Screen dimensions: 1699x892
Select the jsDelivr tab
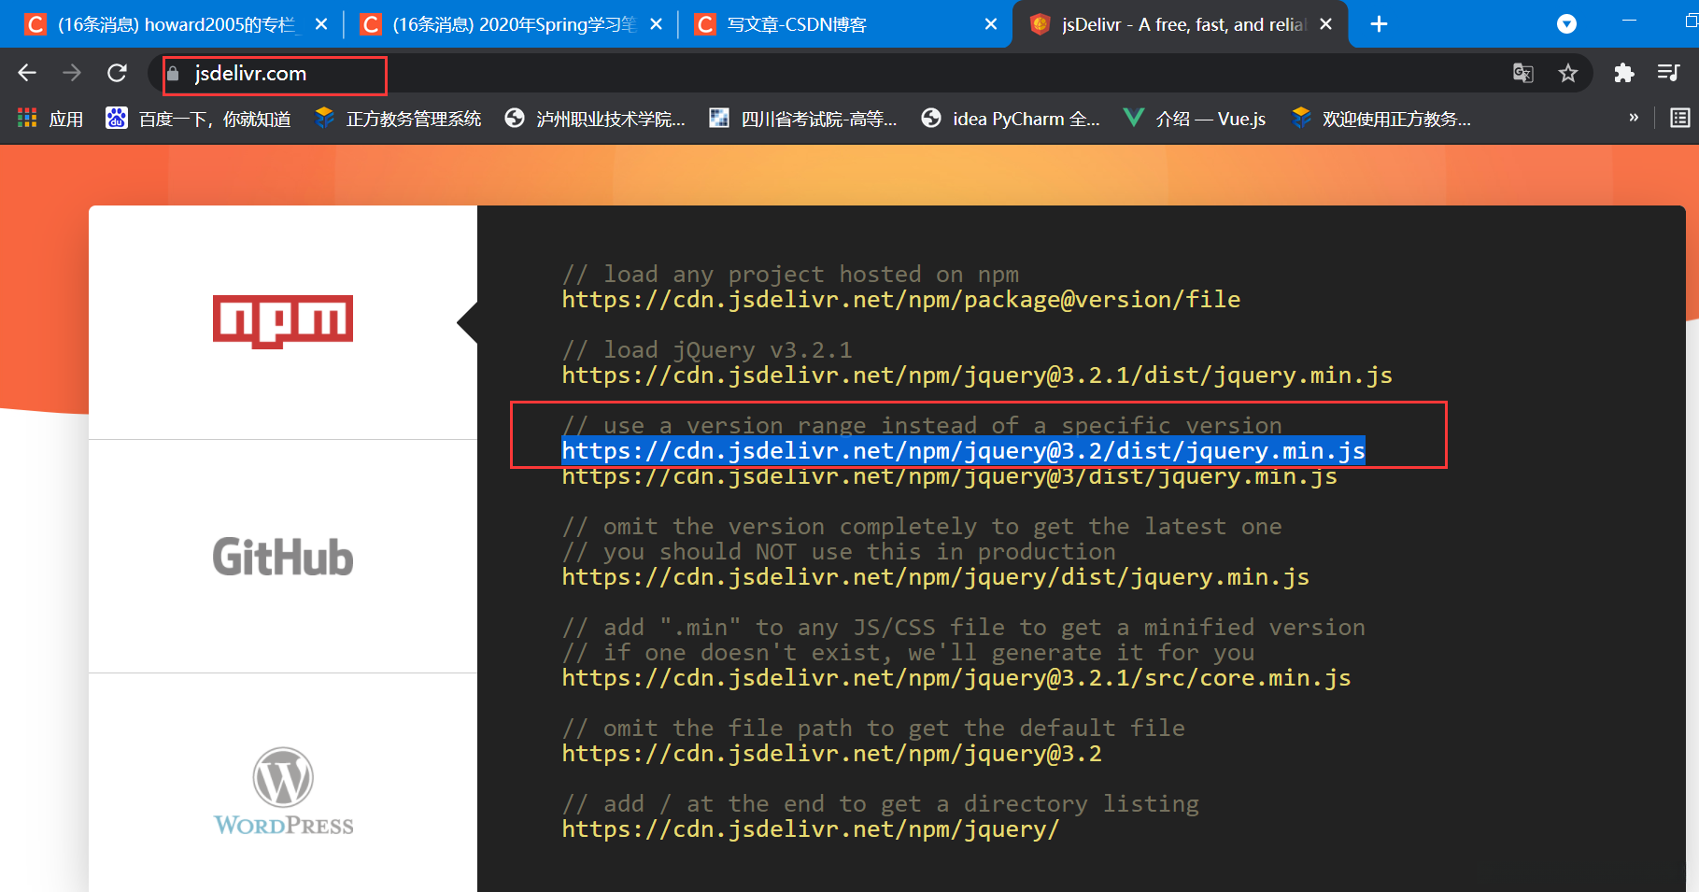(x=1181, y=24)
